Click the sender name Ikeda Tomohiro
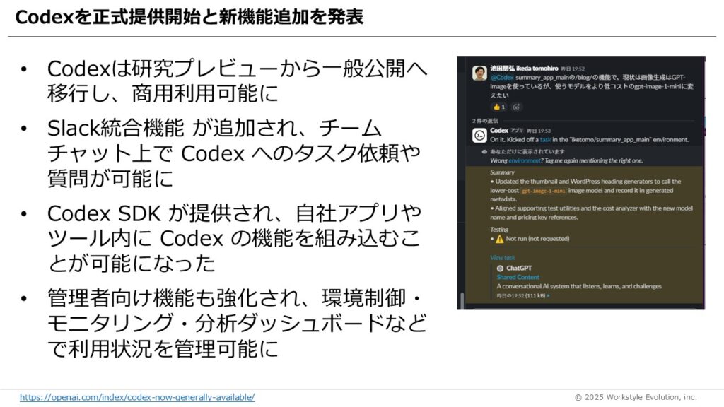 tap(524, 69)
